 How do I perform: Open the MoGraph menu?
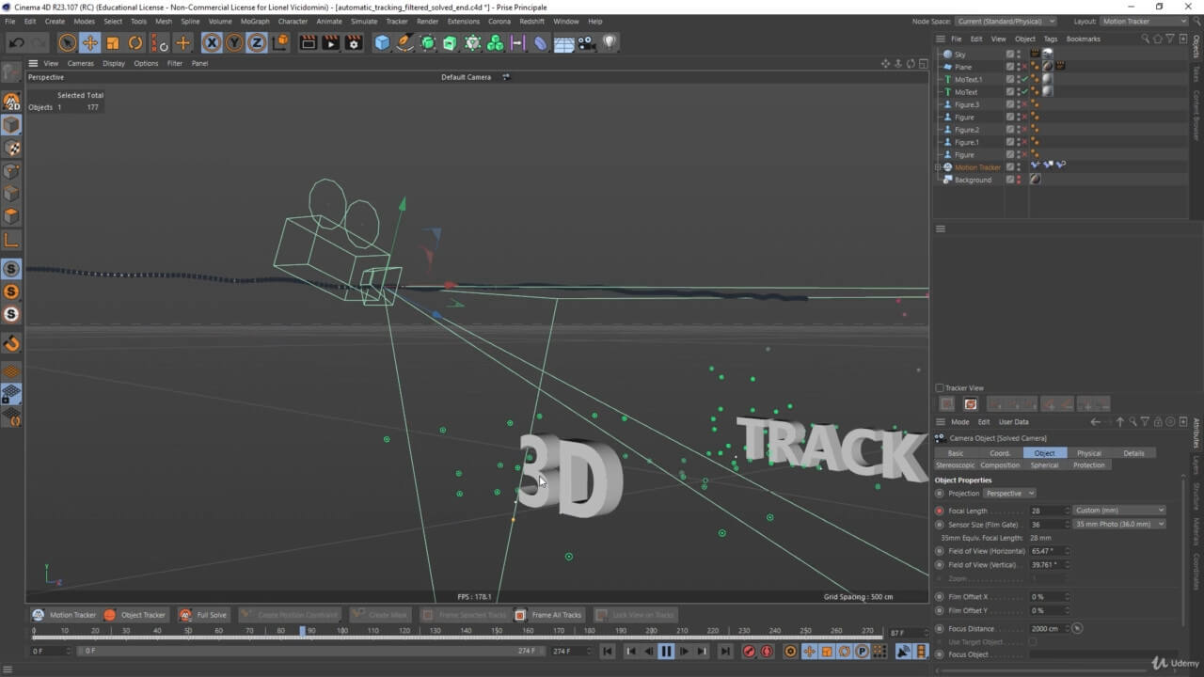(x=254, y=21)
